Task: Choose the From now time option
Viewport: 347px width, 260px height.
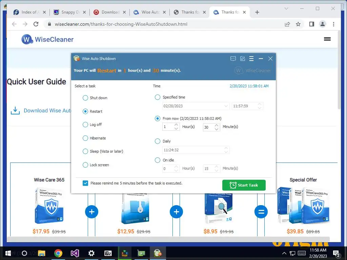Action: pyautogui.click(x=157, y=118)
